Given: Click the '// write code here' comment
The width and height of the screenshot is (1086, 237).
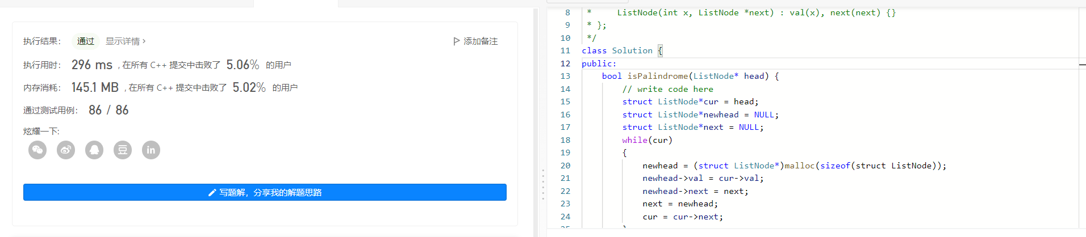Looking at the screenshot, I should pyautogui.click(x=668, y=89).
